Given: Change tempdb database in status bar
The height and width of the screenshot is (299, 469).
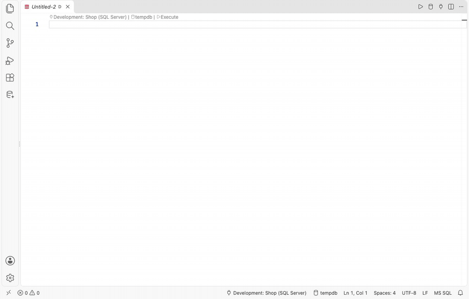Looking at the screenshot, I should [325, 293].
